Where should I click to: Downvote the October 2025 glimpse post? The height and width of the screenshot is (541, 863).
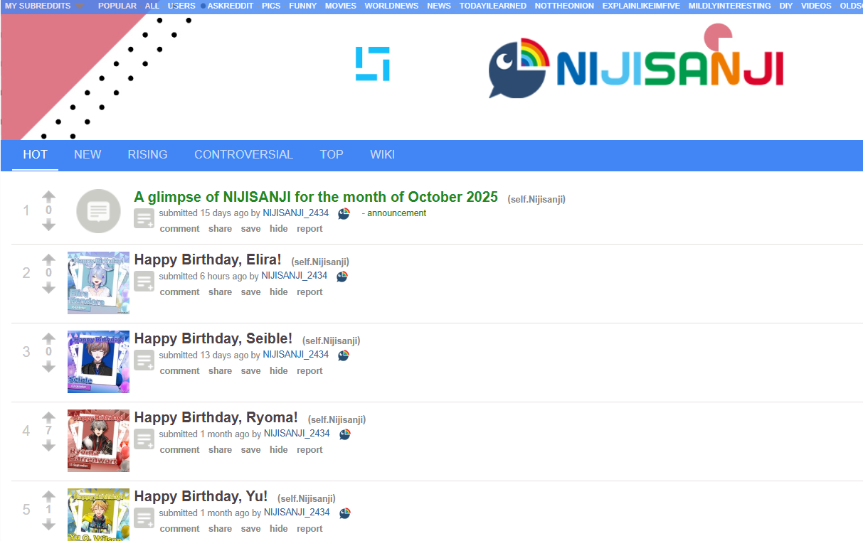(x=48, y=225)
